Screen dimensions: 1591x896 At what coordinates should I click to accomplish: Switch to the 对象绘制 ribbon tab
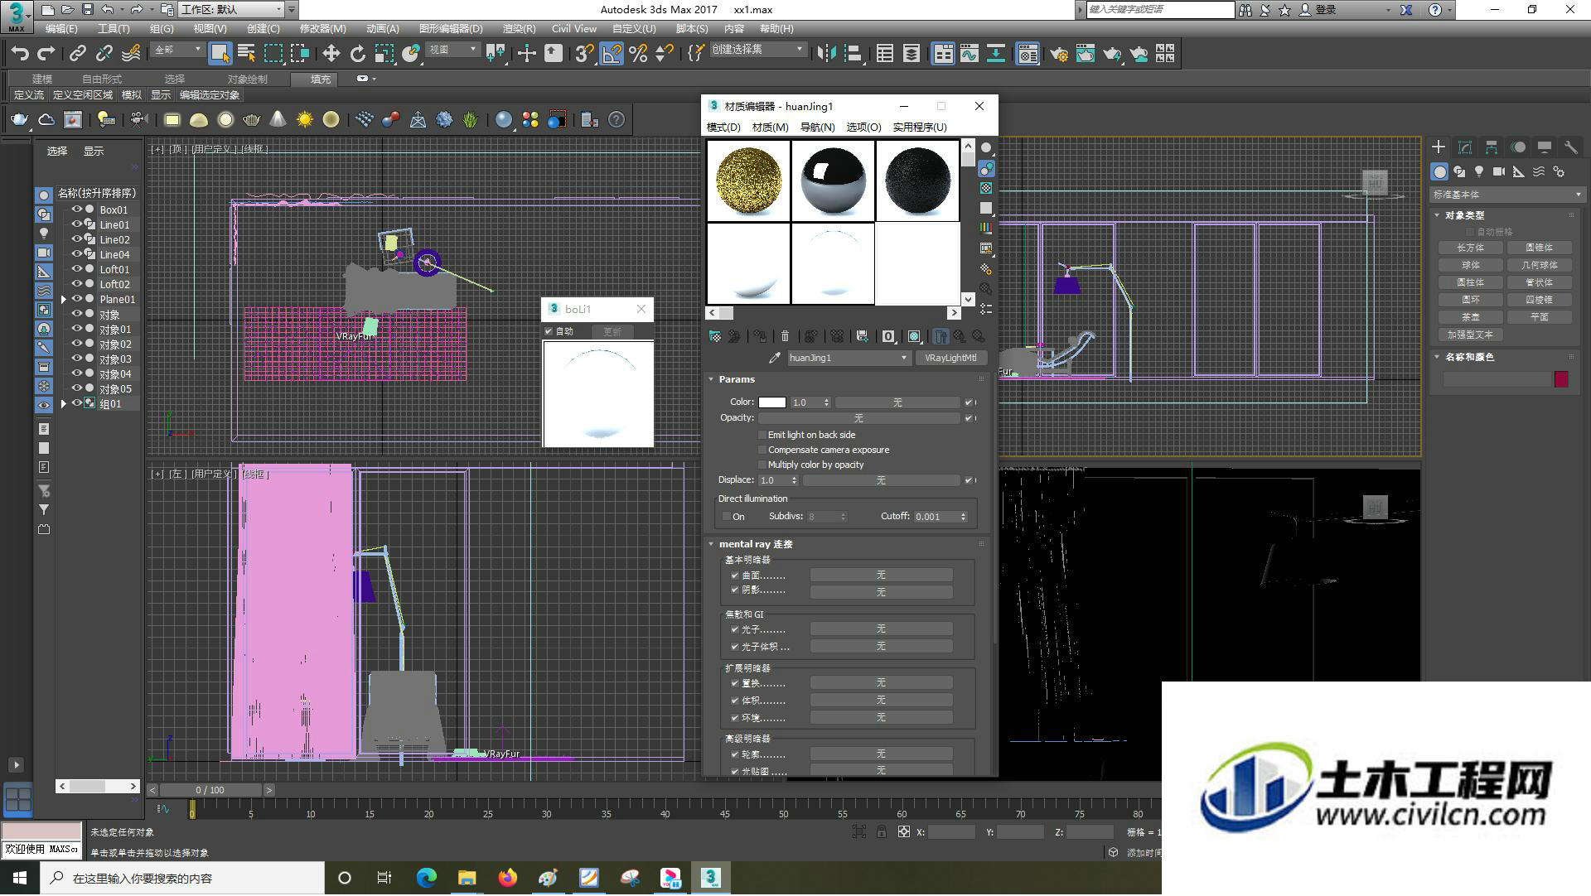pos(247,79)
